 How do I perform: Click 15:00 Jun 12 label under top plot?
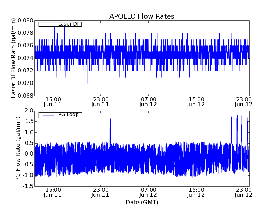[x=196, y=102]
